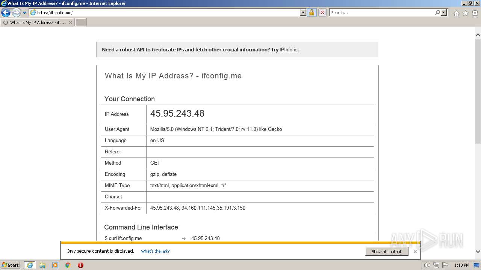Open Favorites star icon
481x270 pixels.
[x=466, y=13]
